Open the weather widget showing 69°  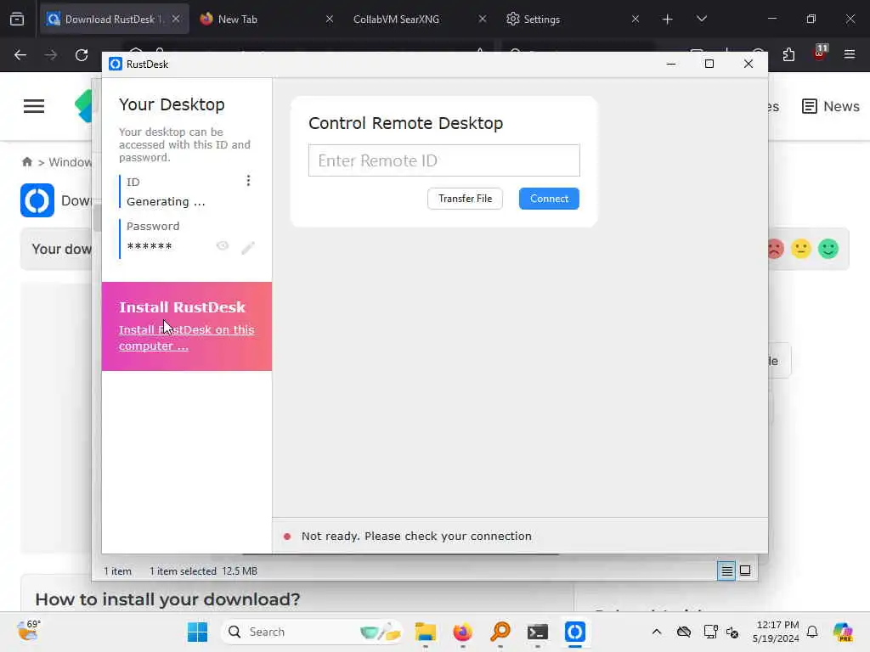pos(29,631)
